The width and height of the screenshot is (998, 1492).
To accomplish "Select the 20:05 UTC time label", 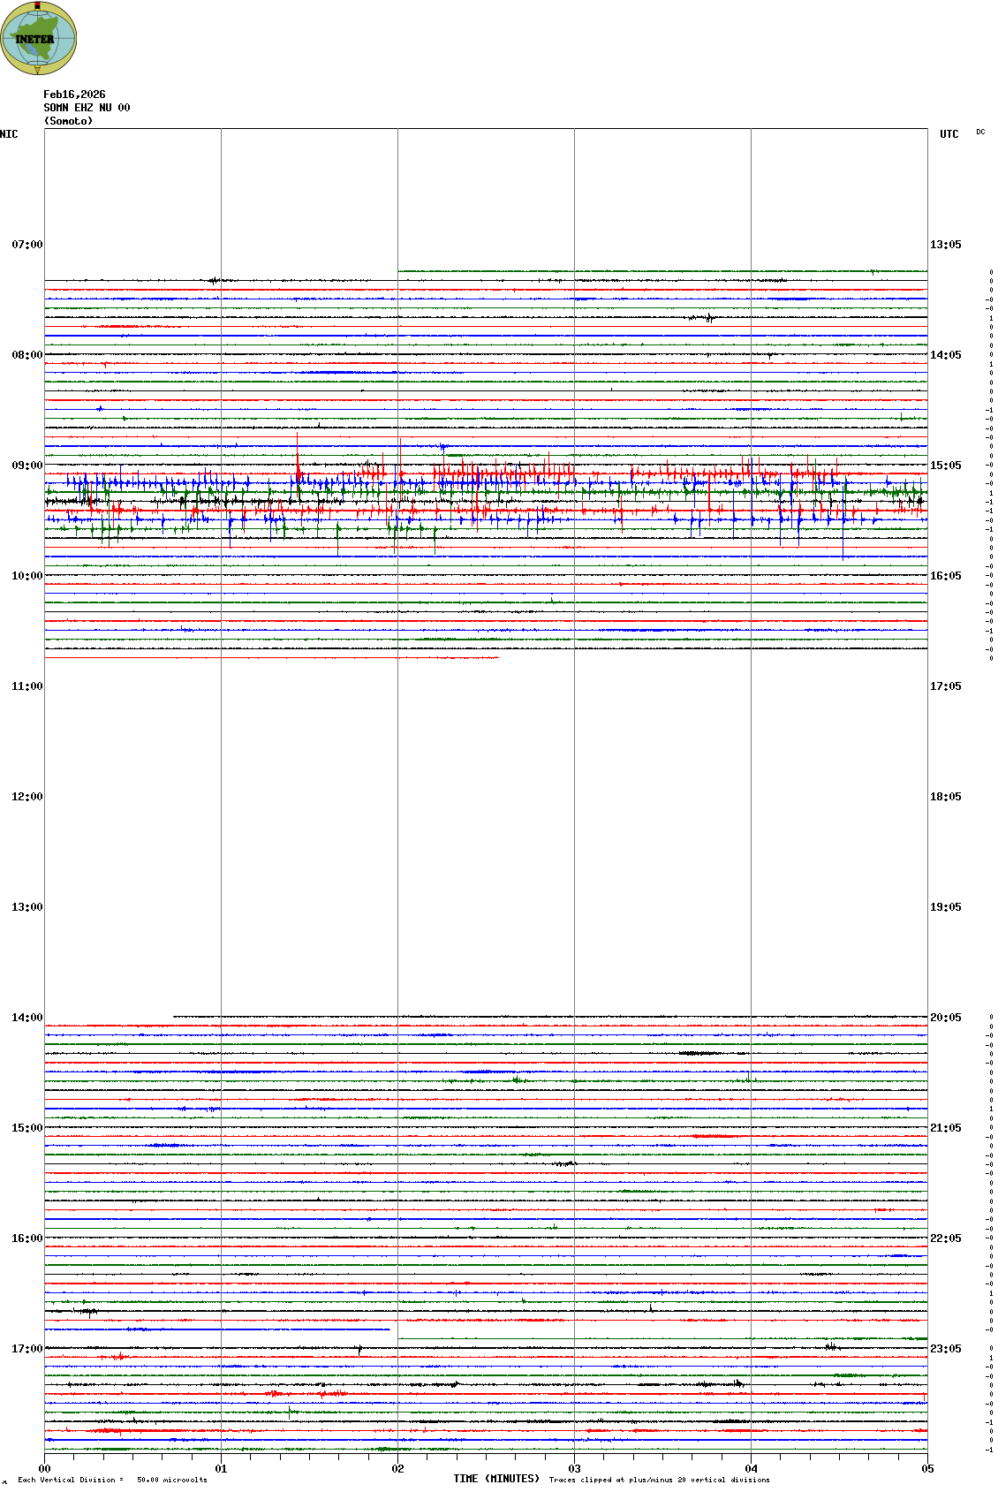I will [945, 1018].
